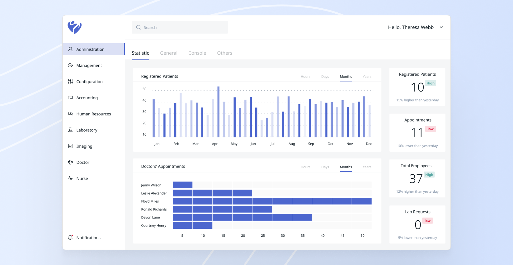
Task: Open the Hello, Theresa Webb menu
Action: click(x=411, y=27)
